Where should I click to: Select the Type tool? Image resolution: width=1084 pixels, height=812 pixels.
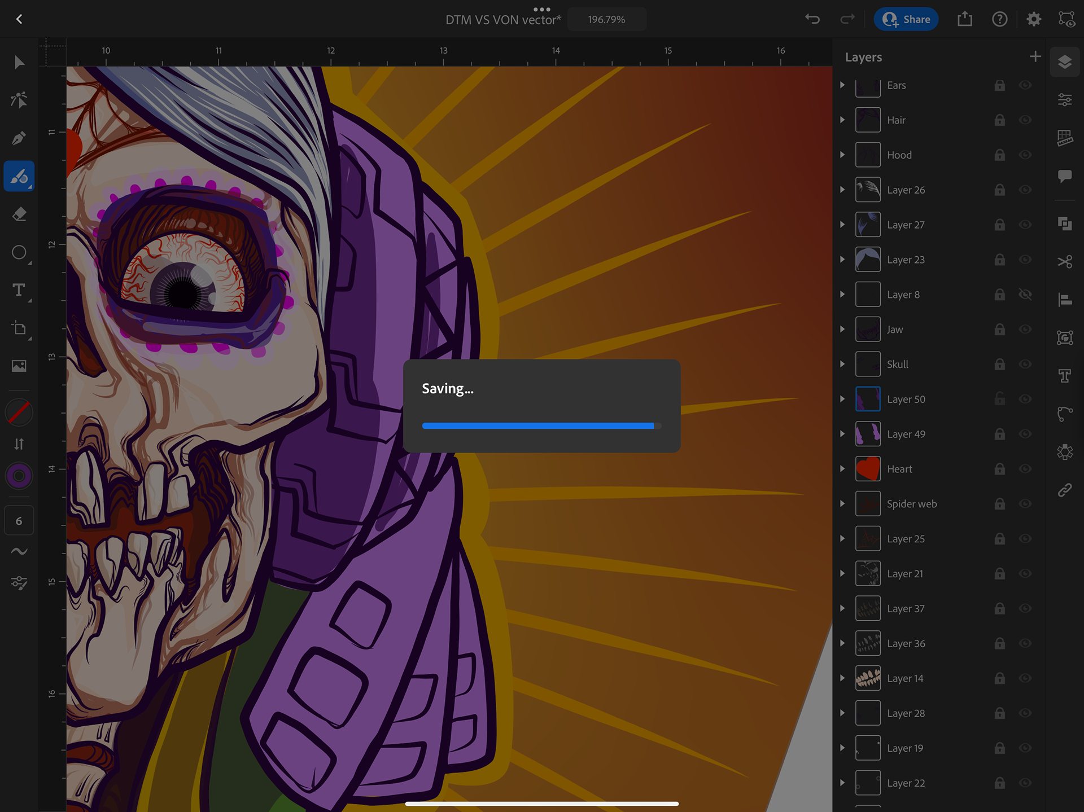19,290
